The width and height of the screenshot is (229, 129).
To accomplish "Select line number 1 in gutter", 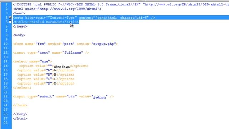I will click(x=6, y=4).
